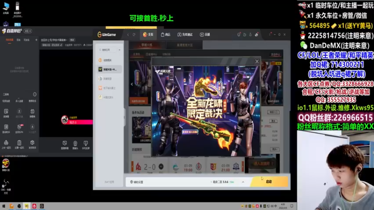The width and height of the screenshot is (374, 210).
Task: Show later matches with orange right arrow
Action: click(243, 167)
